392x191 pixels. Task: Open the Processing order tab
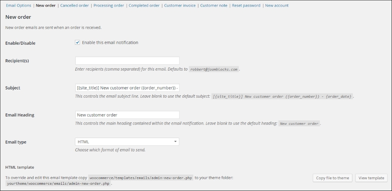(109, 5)
